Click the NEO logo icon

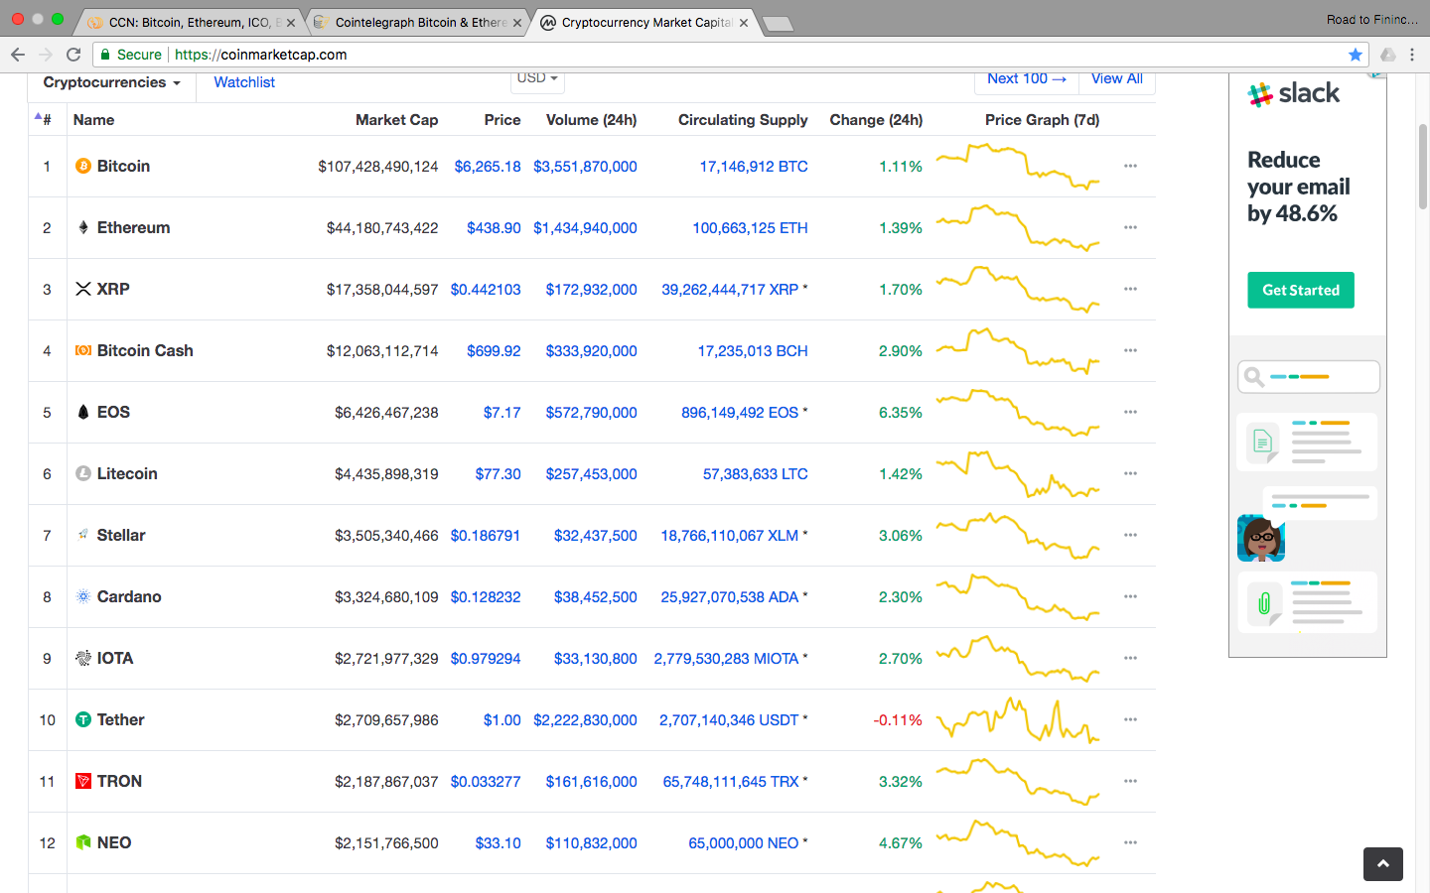point(83,842)
